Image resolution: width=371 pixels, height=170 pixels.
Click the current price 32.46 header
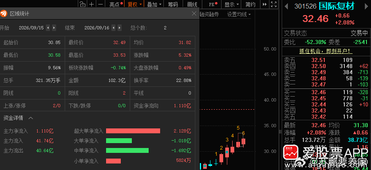(316, 19)
